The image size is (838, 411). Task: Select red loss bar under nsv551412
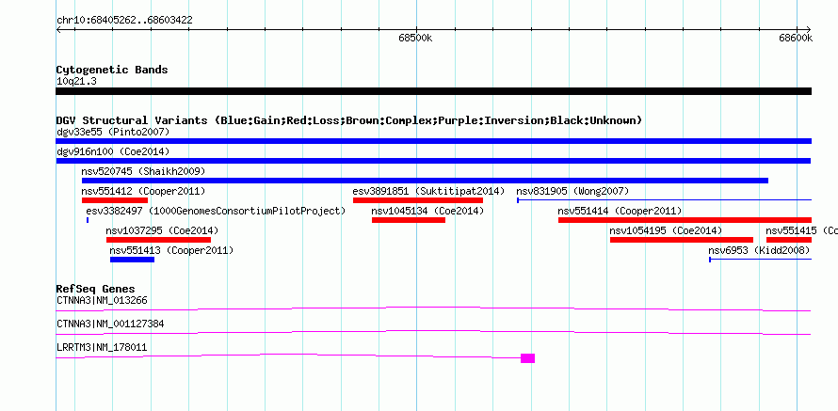coord(114,200)
